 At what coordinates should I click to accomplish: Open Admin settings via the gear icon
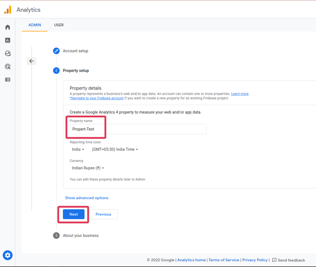[x=8, y=255]
